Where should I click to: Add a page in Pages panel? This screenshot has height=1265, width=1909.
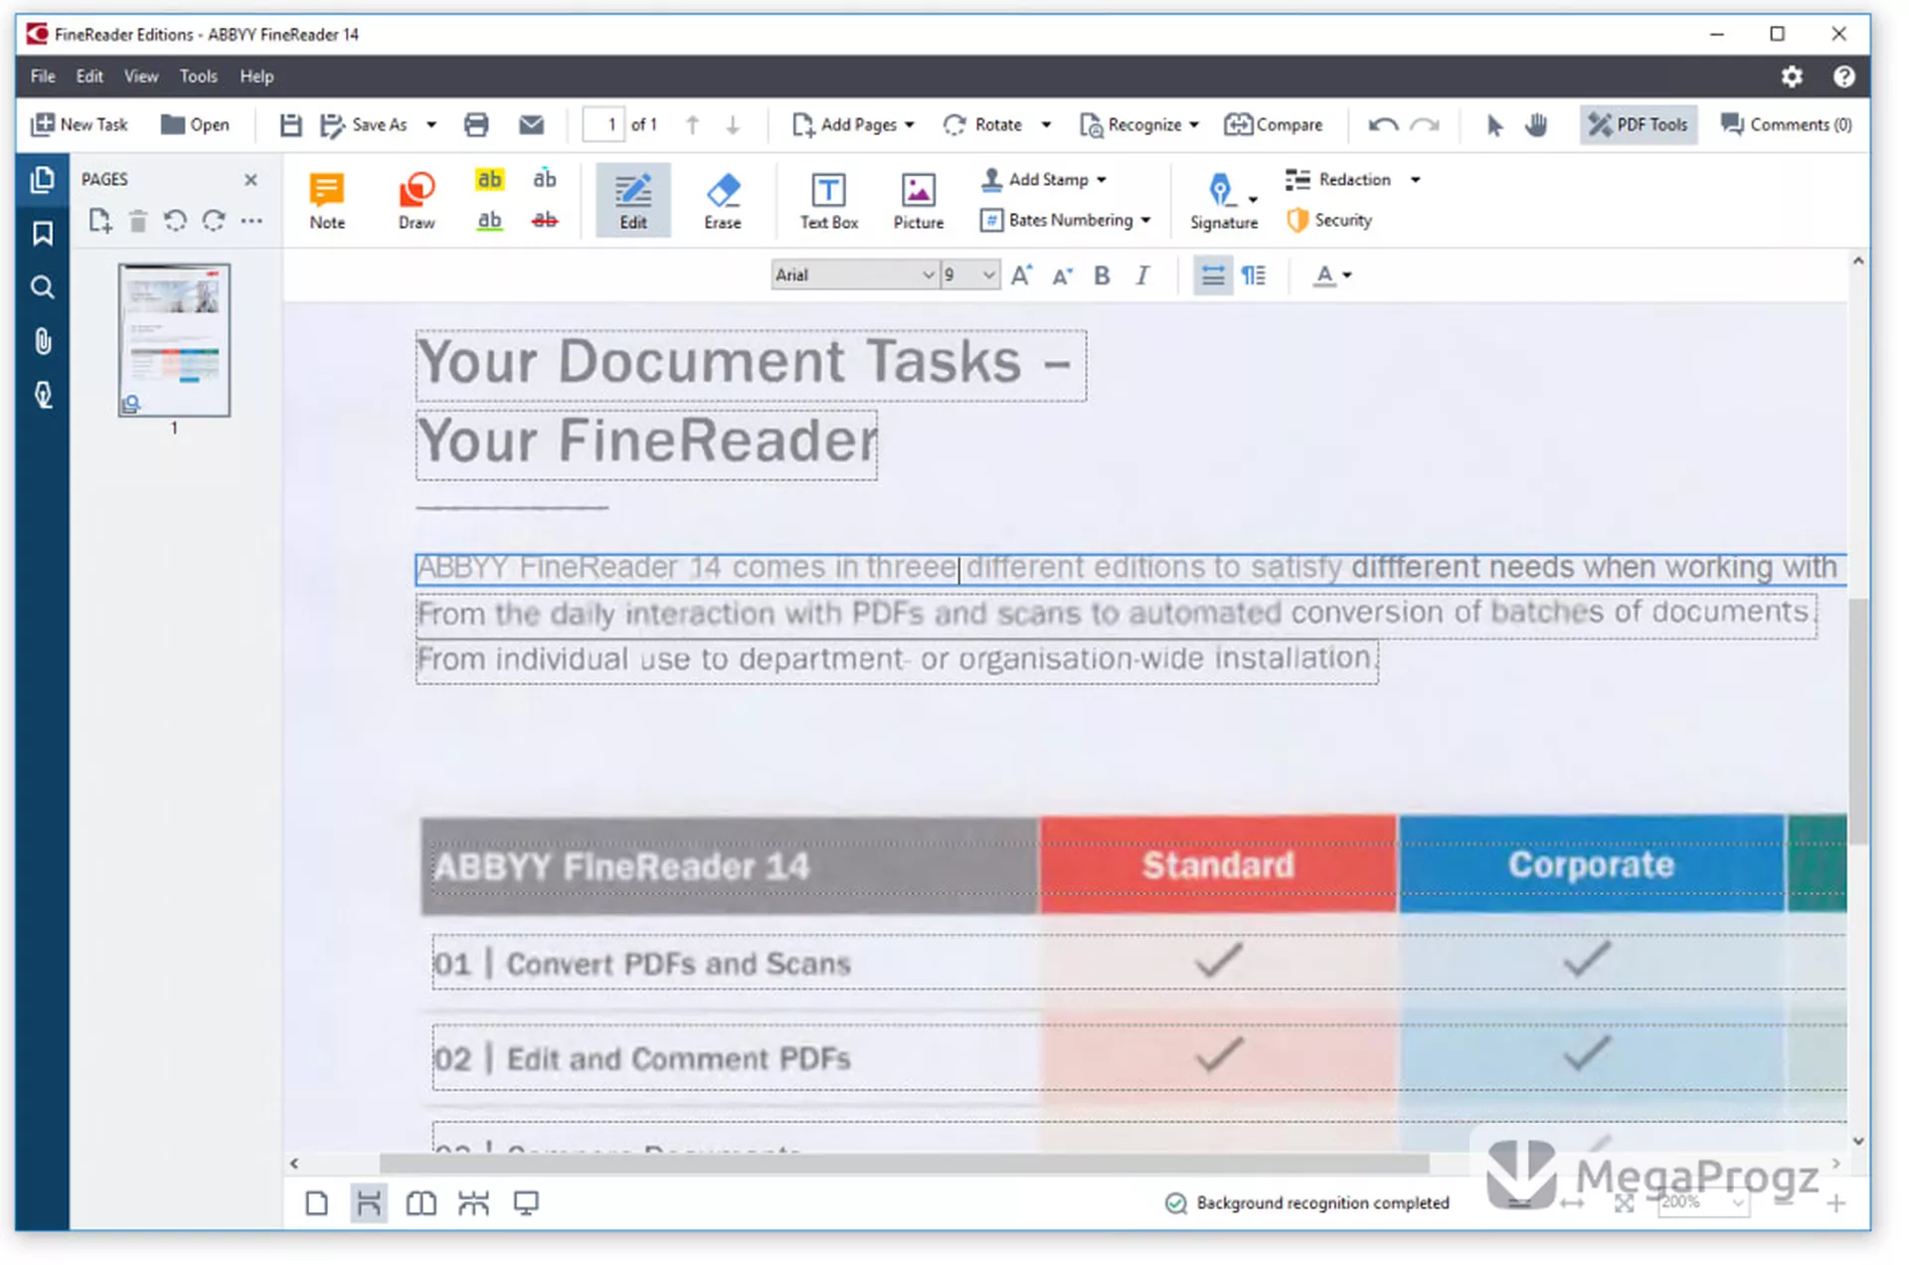99,221
